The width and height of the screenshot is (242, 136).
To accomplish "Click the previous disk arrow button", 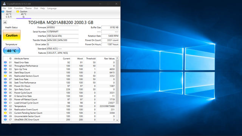I will [x=5, y=22].
